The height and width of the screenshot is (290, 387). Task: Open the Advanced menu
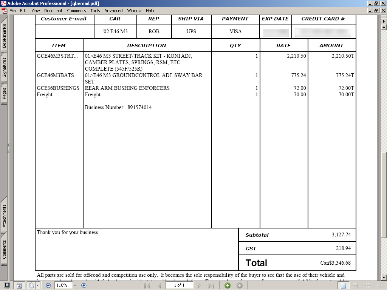click(x=113, y=11)
